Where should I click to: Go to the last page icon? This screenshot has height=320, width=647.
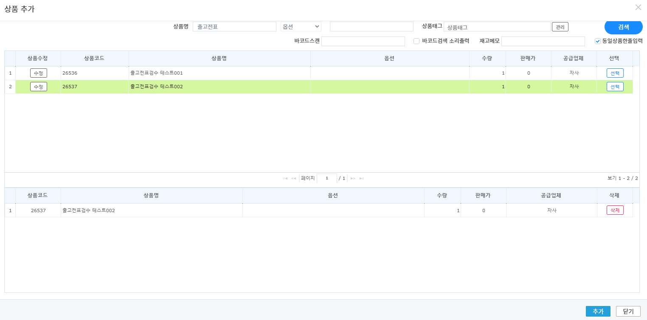[x=361, y=178]
